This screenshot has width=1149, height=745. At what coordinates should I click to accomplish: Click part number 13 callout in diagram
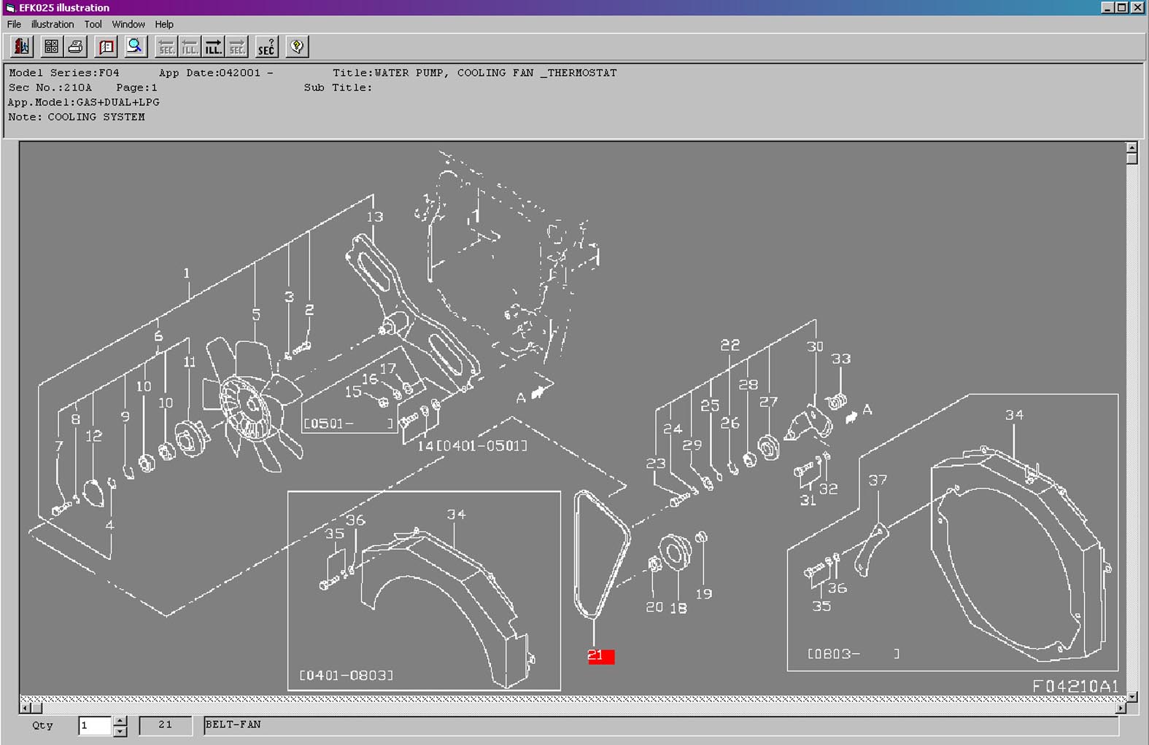tap(374, 217)
